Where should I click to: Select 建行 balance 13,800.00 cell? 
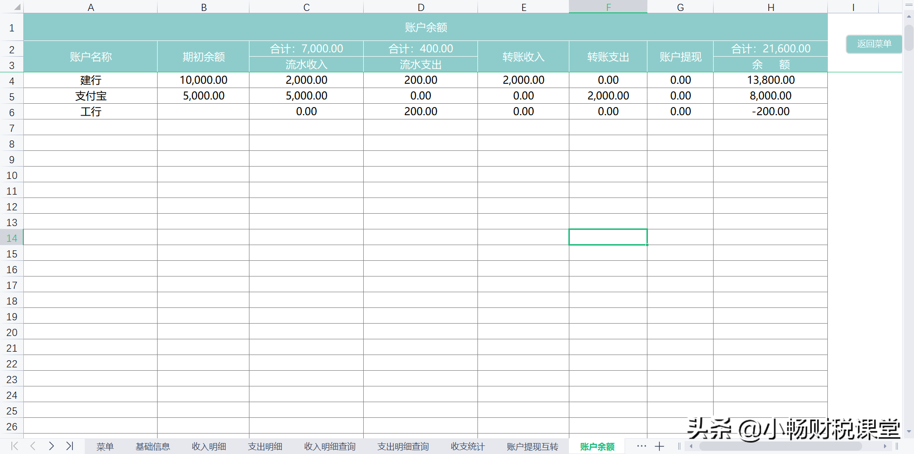pos(770,80)
